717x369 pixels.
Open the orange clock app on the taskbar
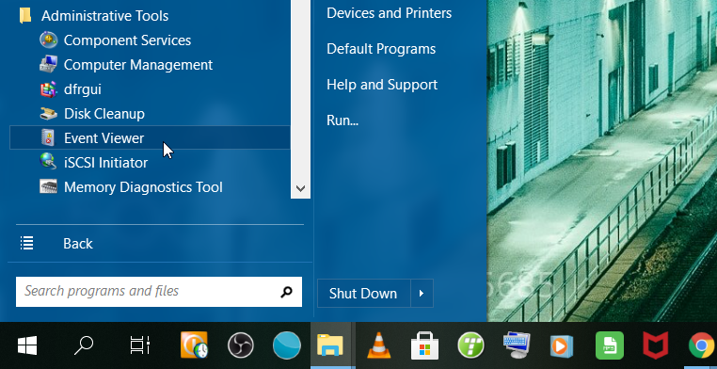[x=195, y=345]
